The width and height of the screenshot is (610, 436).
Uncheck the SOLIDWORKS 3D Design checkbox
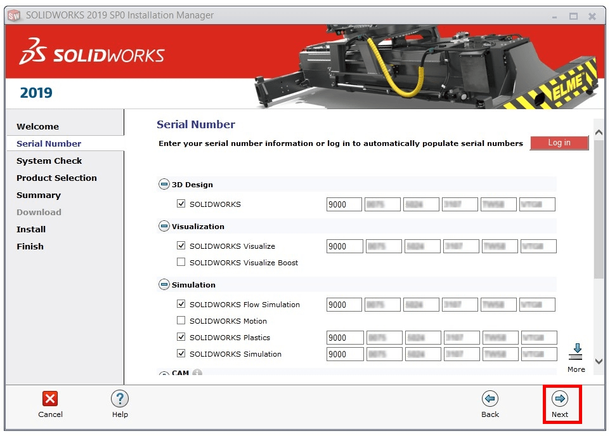click(181, 204)
